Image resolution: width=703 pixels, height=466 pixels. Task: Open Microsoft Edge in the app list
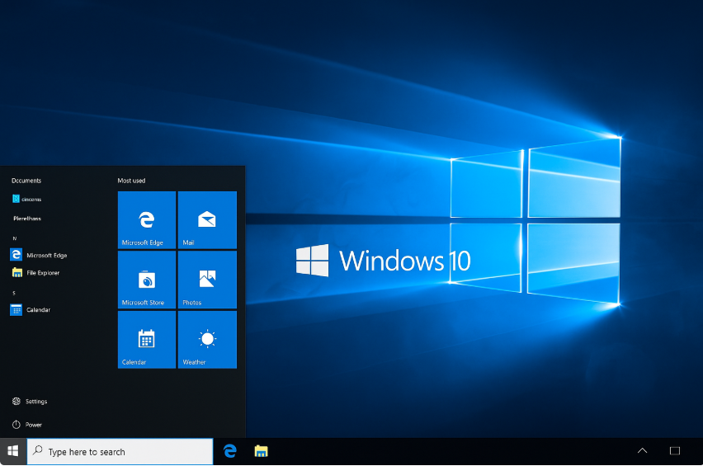click(x=39, y=255)
